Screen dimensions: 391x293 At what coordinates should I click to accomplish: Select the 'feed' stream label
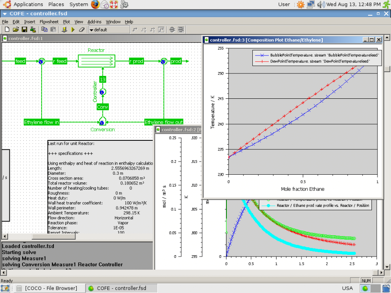coord(20,61)
